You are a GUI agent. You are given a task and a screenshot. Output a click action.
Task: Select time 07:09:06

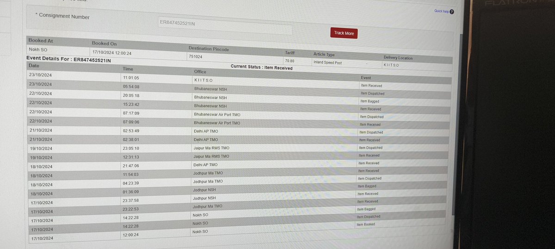click(x=131, y=122)
